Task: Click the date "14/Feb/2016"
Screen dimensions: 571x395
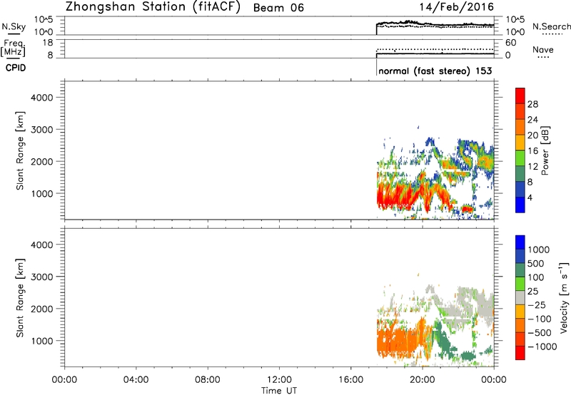Action: pyautogui.click(x=457, y=7)
